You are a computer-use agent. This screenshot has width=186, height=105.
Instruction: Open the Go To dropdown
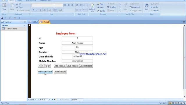coord(155,7)
